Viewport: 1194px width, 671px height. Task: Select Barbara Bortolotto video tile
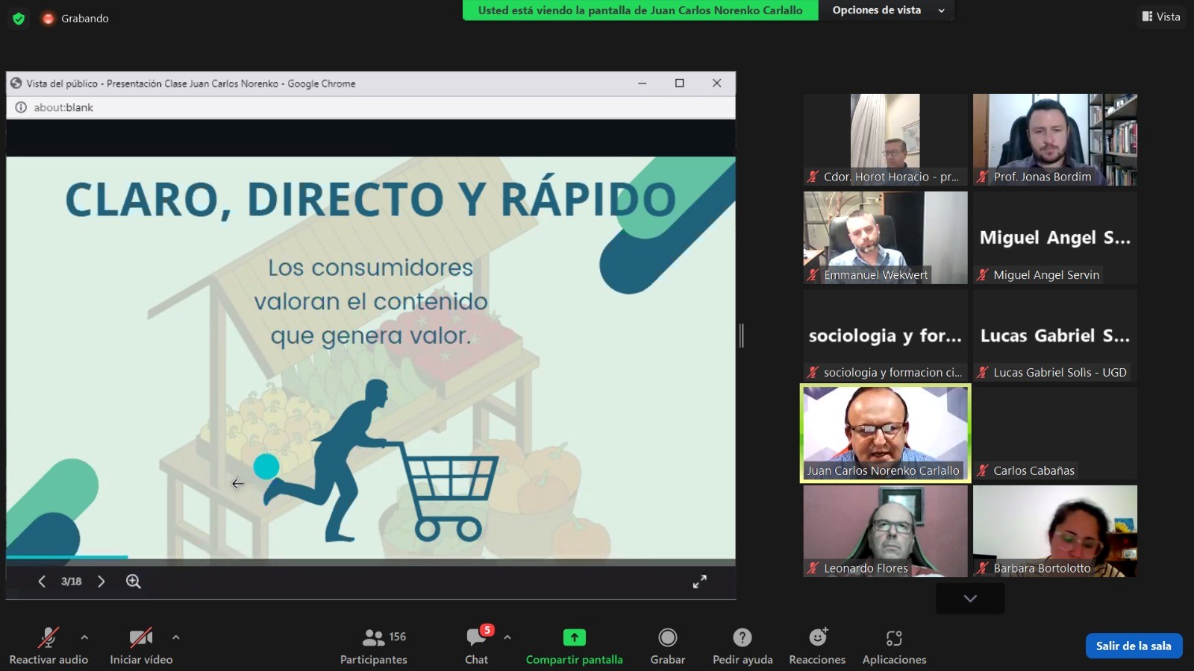[x=1055, y=531]
